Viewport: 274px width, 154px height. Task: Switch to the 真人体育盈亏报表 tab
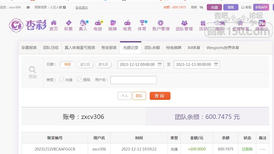click(80, 48)
